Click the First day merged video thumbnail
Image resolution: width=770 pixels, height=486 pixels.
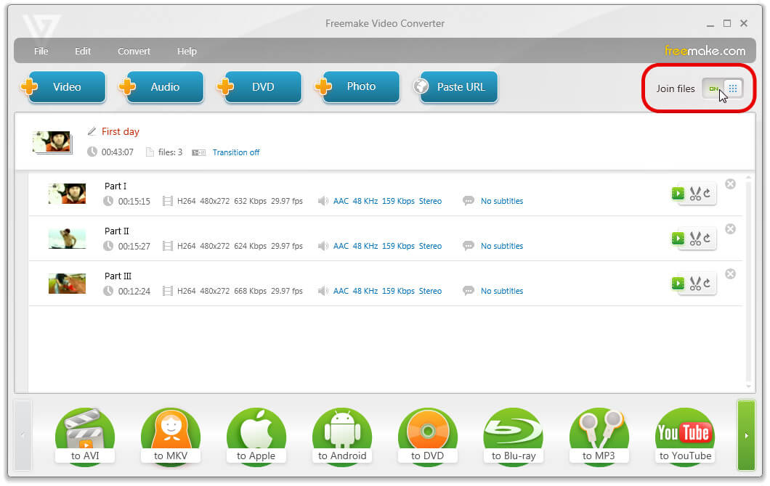pyautogui.click(x=52, y=141)
